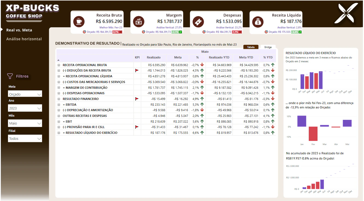Viewport: 364px width, 201px height.
Task: Switch to the Bridge view tab
Action: click(268, 47)
